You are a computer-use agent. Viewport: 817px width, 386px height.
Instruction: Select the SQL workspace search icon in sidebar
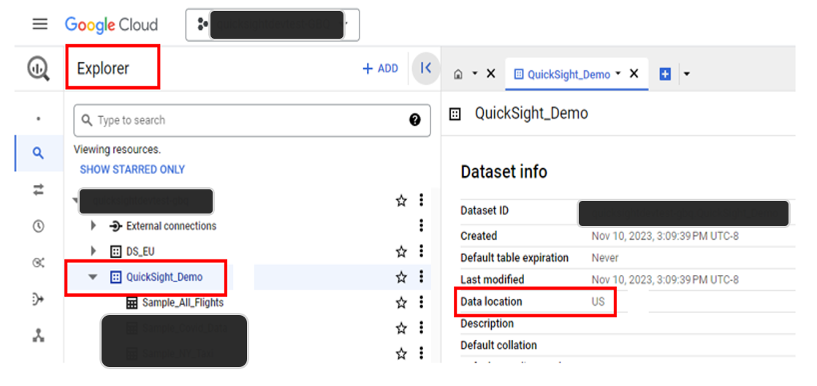click(38, 153)
